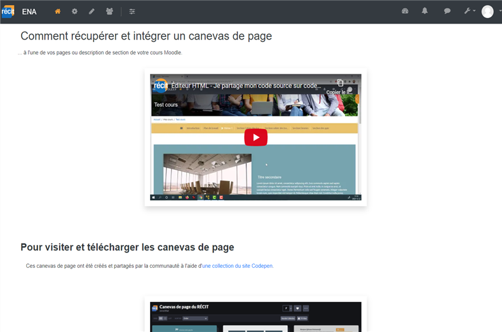
Task: Open the user avatar menu
Action: (487, 11)
